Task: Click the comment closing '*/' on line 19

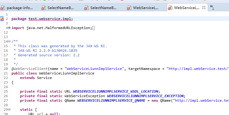Action: (x=16, y=64)
